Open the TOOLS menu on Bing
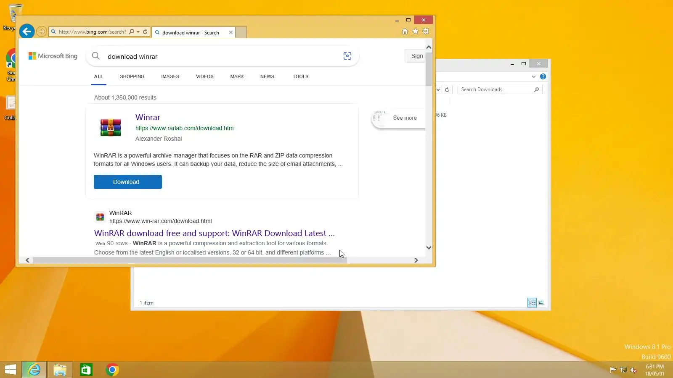This screenshot has width=673, height=378. pos(301,76)
